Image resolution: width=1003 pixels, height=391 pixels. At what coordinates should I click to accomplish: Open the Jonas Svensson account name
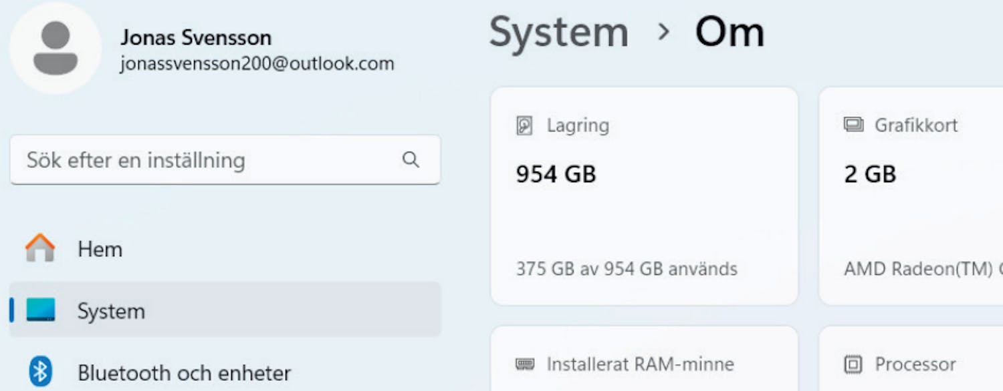(196, 37)
